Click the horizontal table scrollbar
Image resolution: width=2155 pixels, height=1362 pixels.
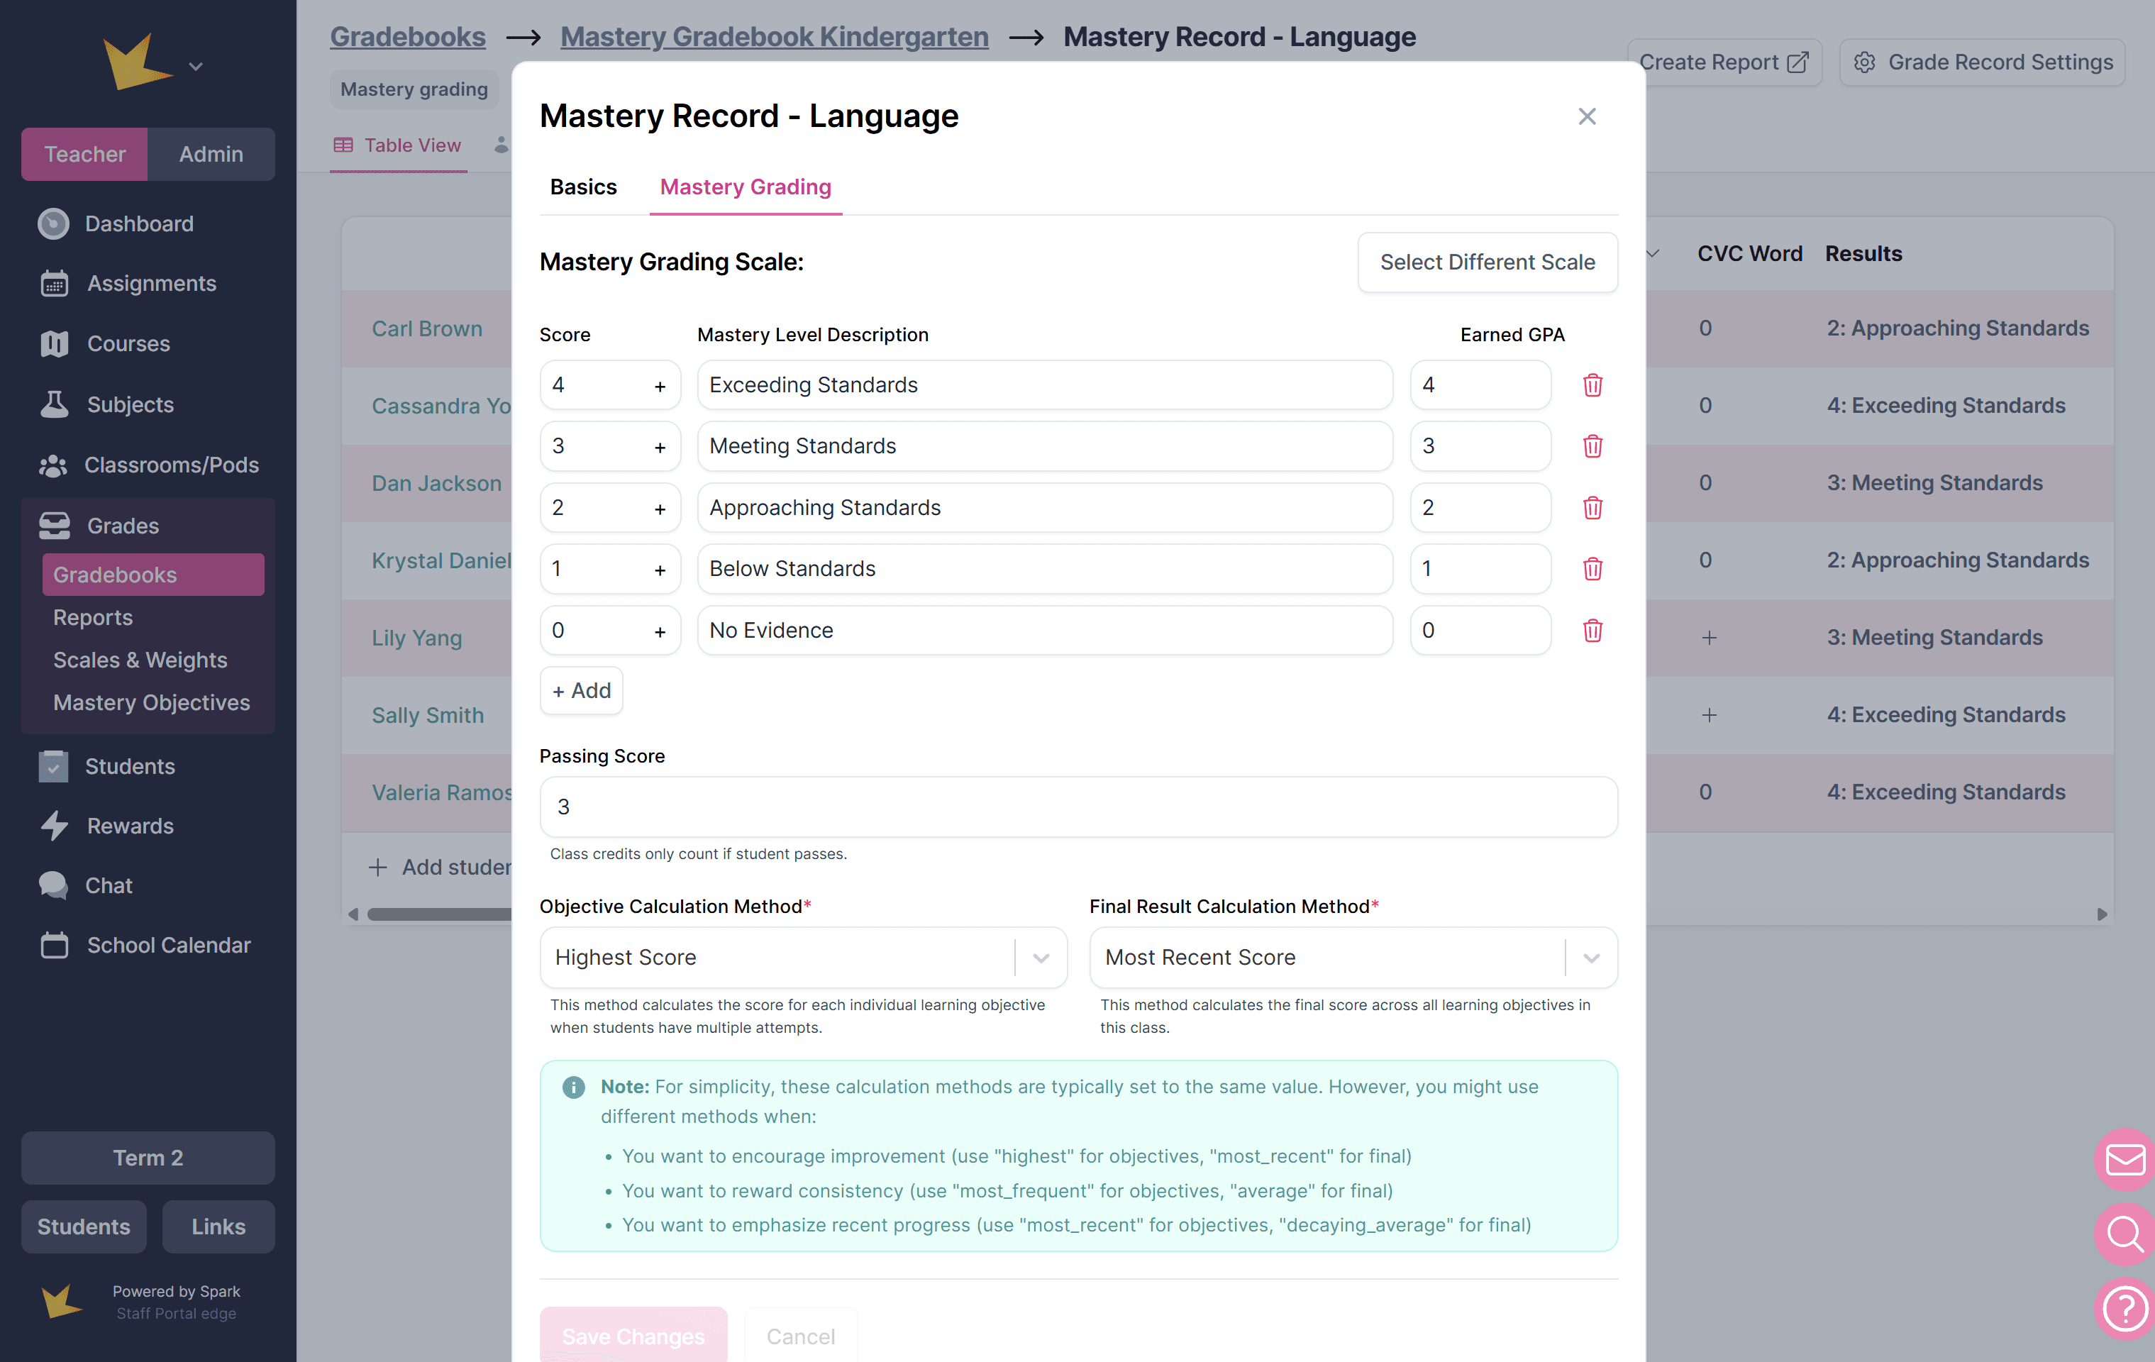point(438,914)
